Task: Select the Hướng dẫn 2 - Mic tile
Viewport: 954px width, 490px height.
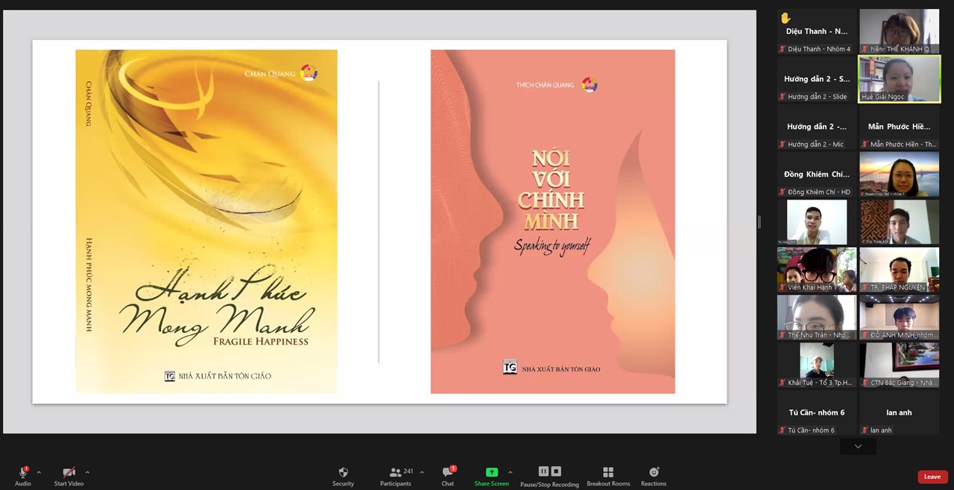Action: click(818, 127)
